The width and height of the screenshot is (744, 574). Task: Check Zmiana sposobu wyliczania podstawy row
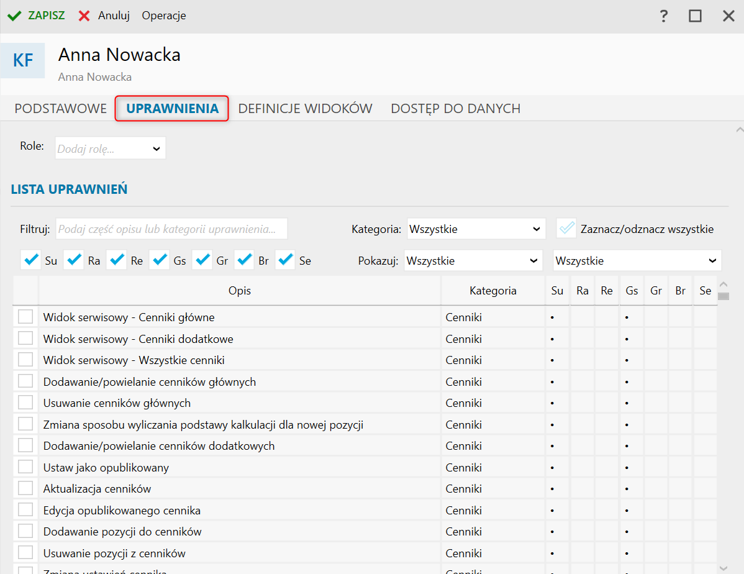[x=25, y=424]
